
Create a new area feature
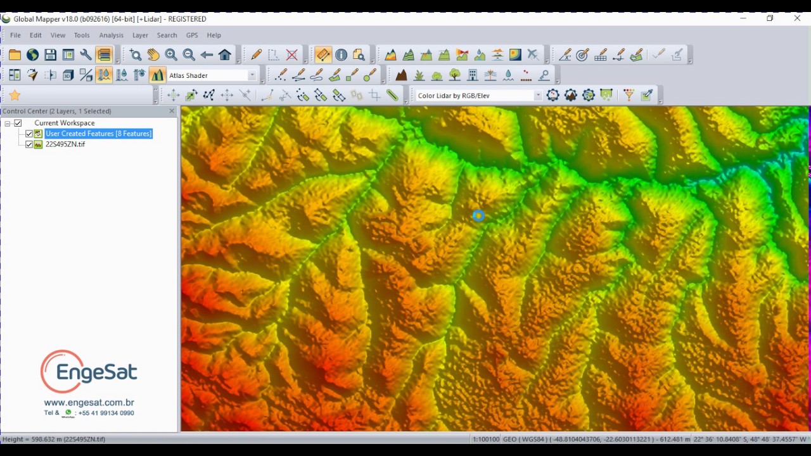point(334,75)
